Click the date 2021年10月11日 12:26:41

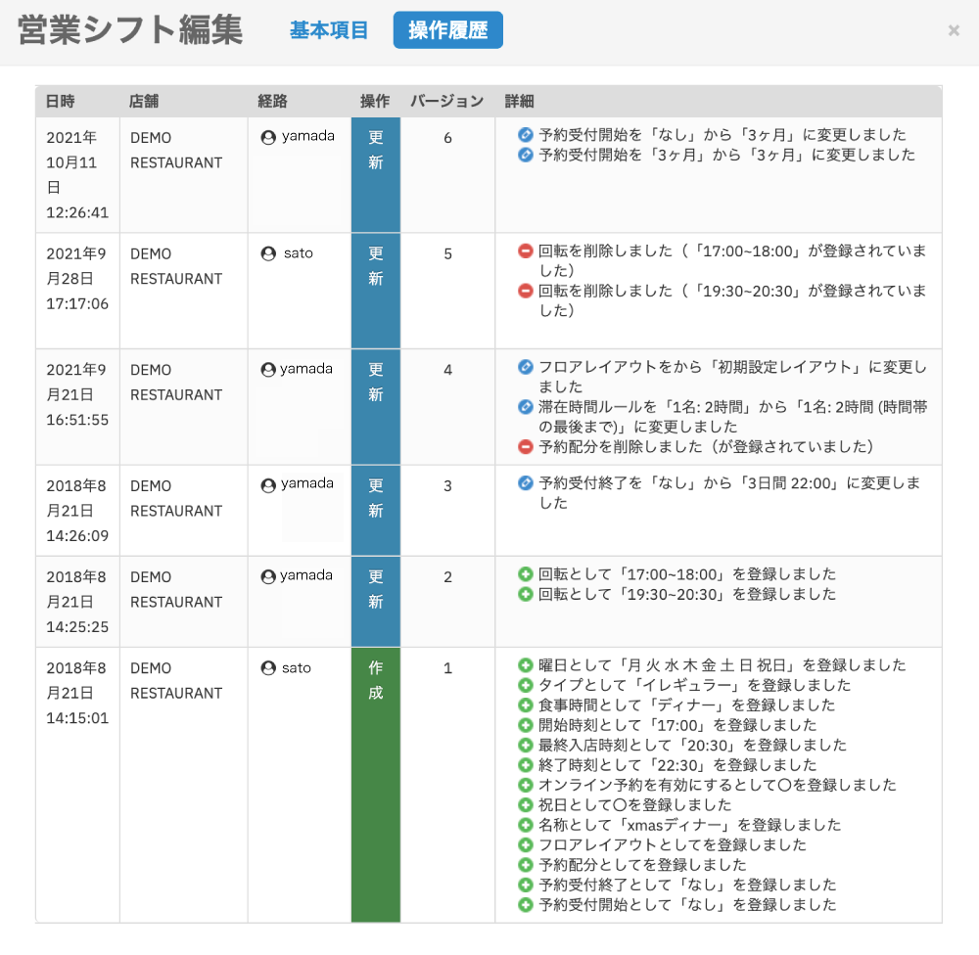(77, 175)
